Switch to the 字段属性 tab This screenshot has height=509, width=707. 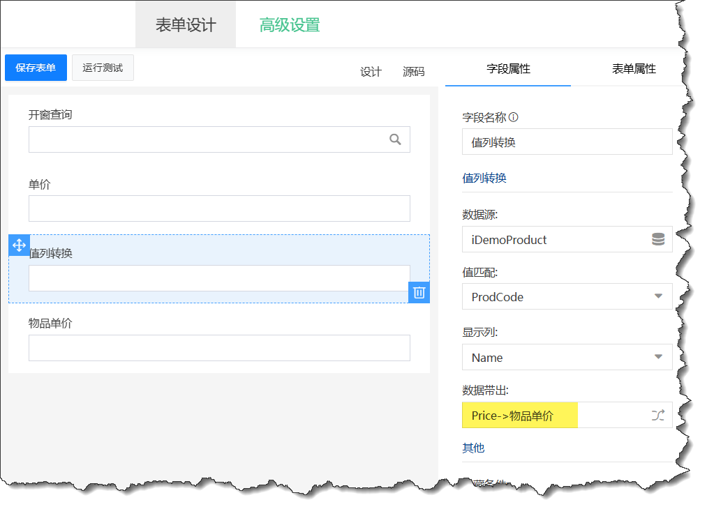coord(508,69)
